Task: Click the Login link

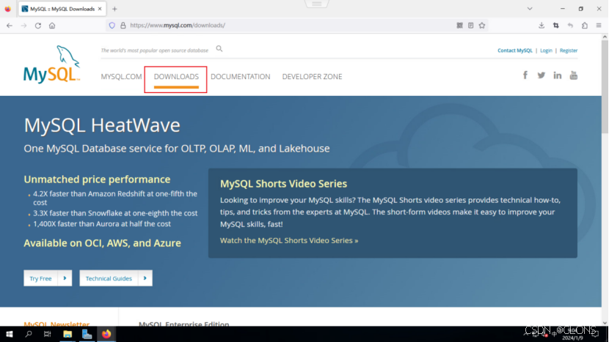Action: coord(546,51)
